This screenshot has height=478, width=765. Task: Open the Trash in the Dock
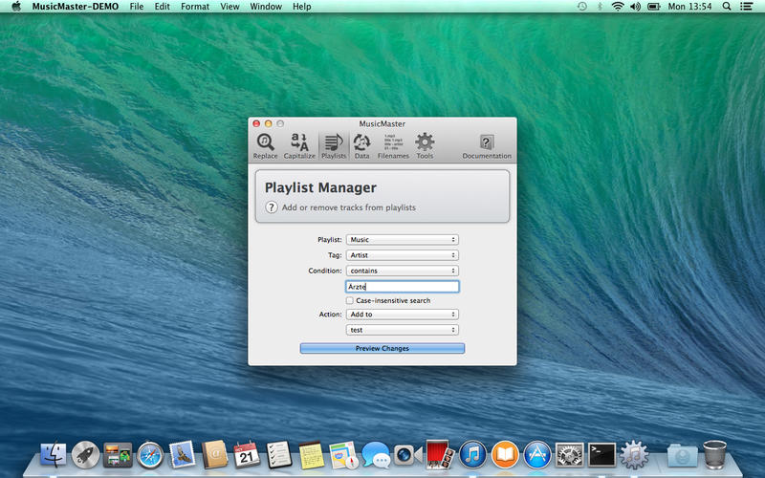click(x=714, y=455)
